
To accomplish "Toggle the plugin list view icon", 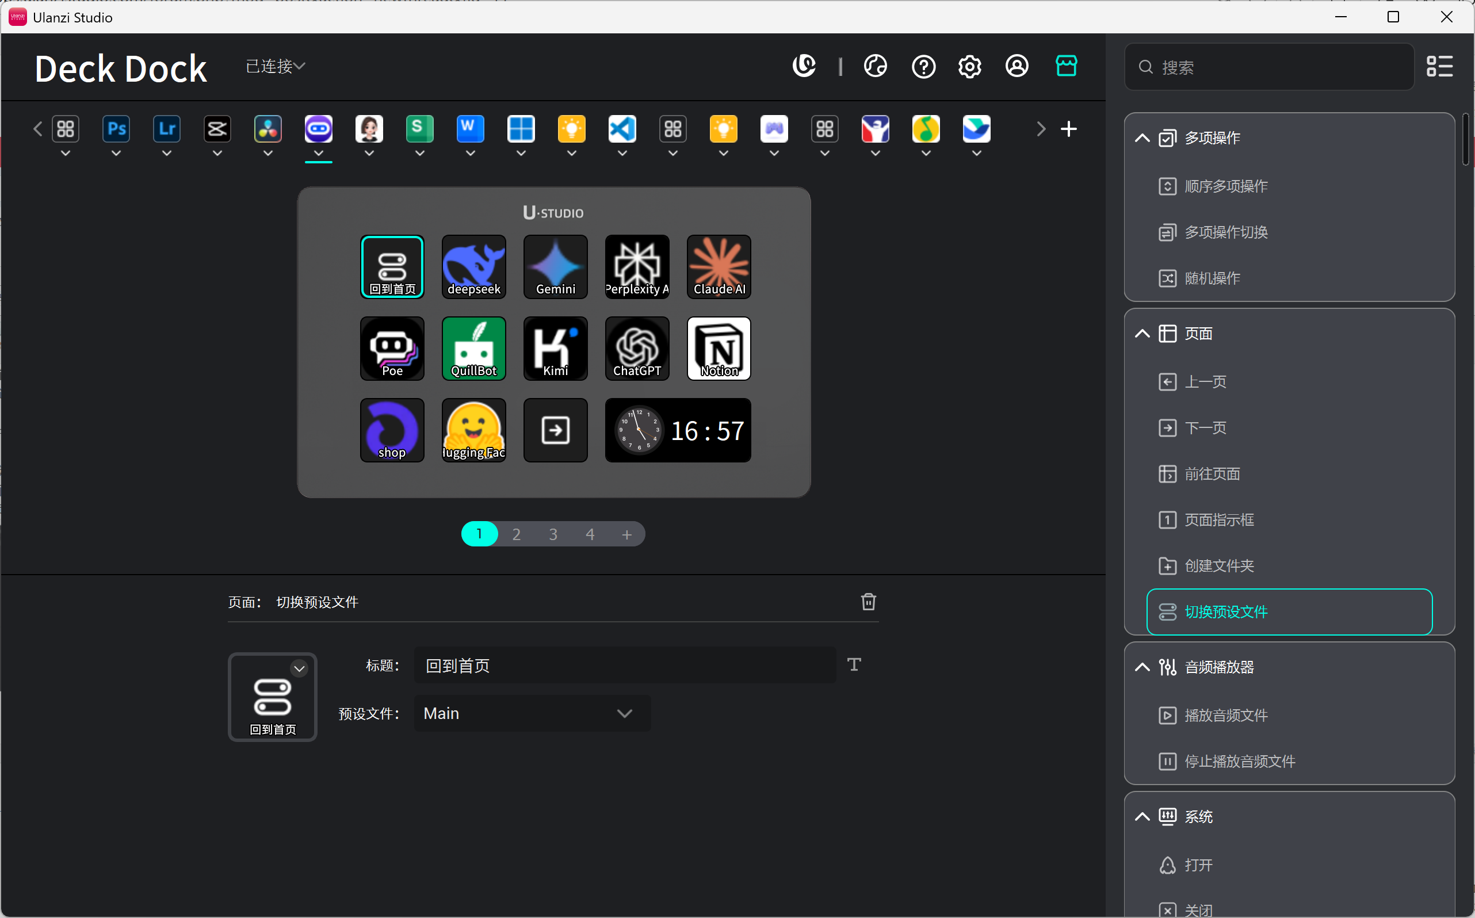I will [1440, 66].
